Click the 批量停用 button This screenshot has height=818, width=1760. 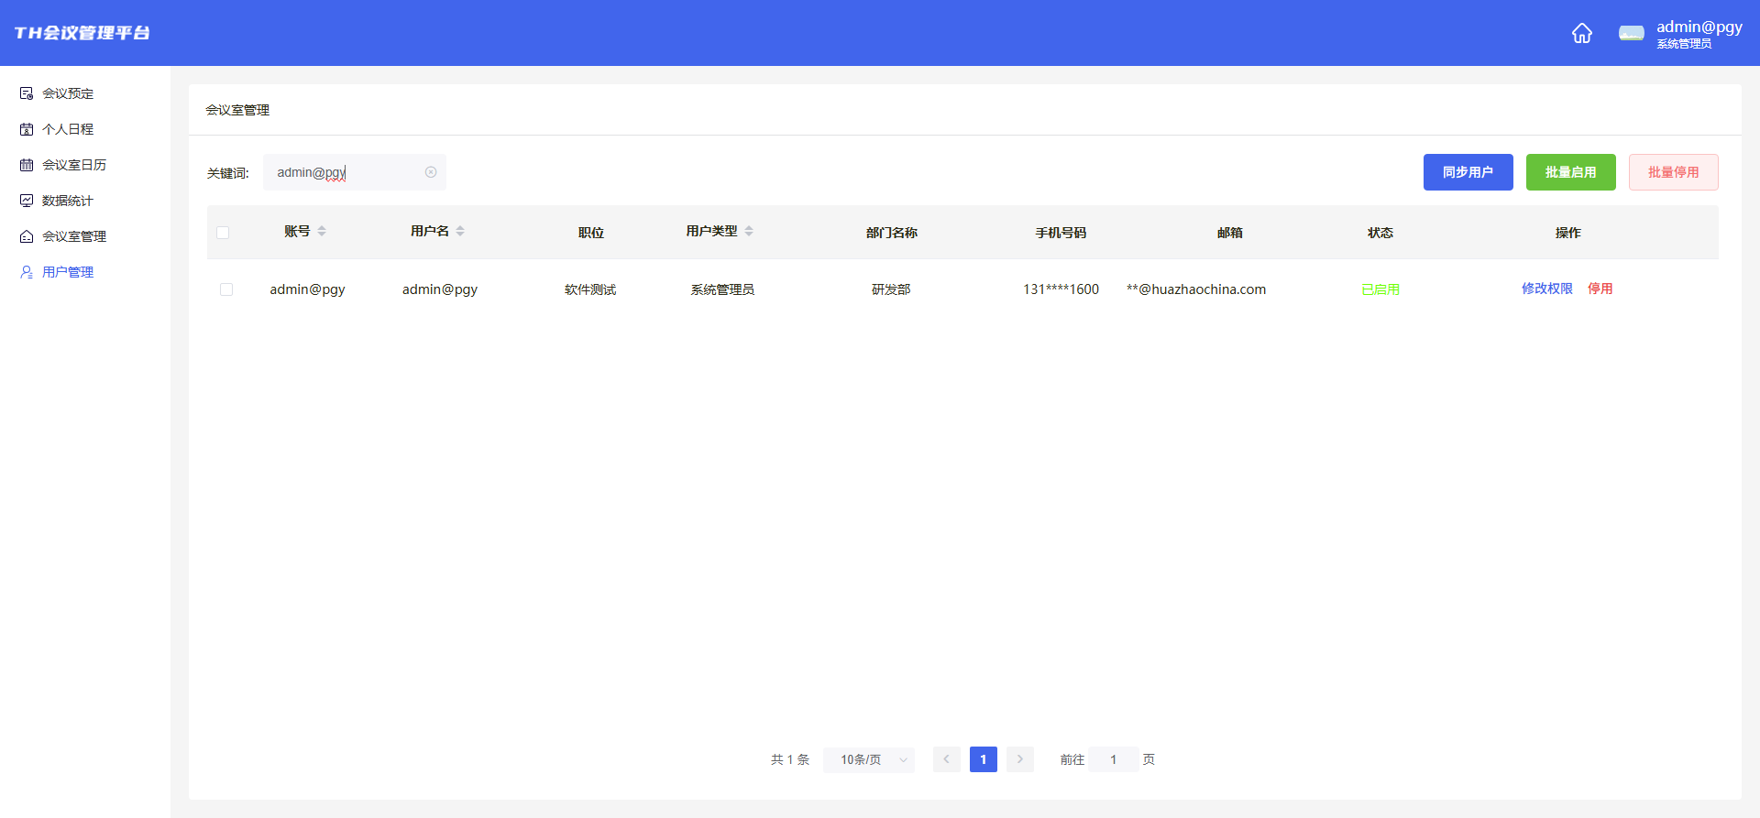tap(1673, 172)
